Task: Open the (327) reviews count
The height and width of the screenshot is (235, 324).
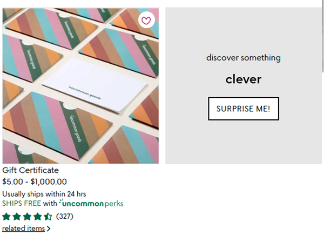Action: click(x=65, y=217)
